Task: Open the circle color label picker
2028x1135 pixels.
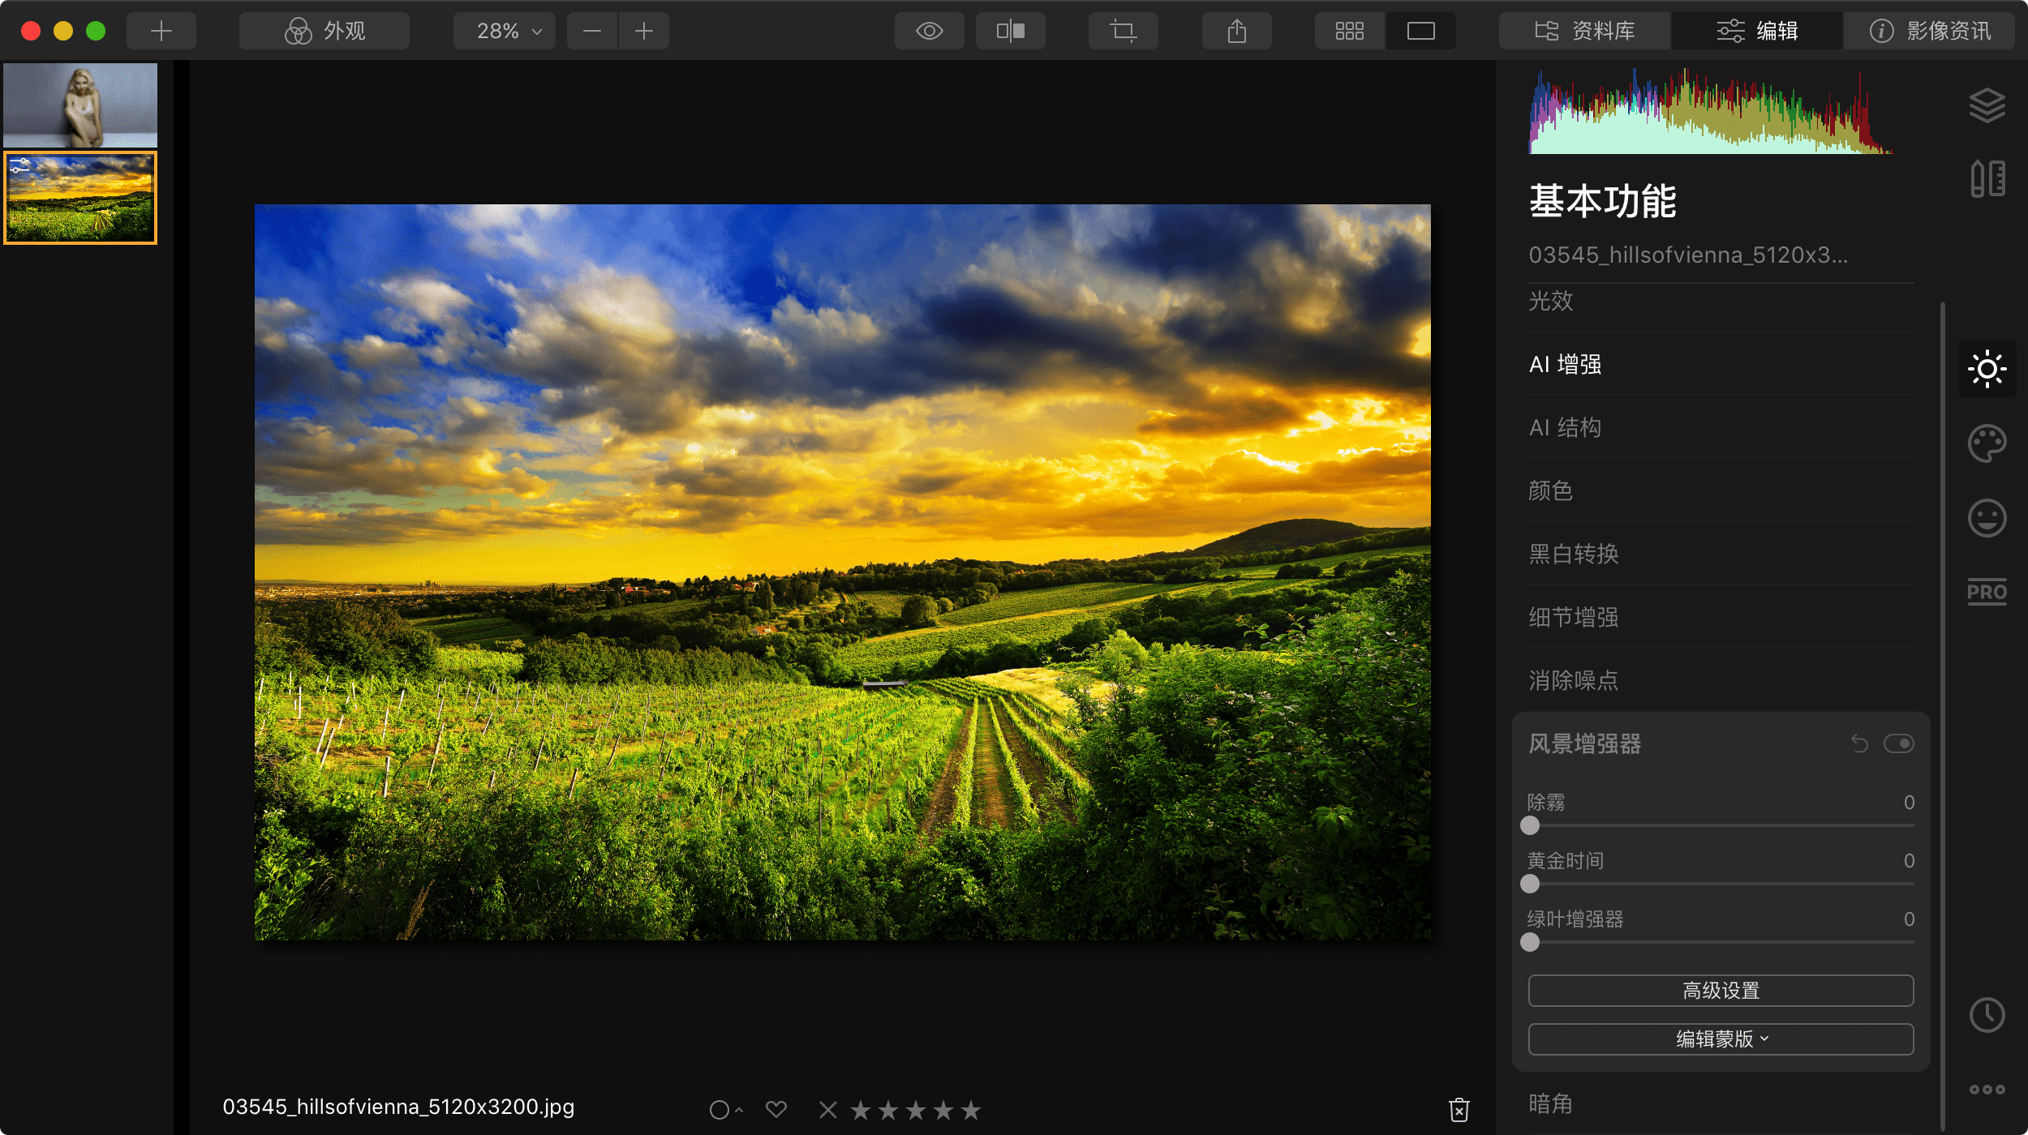Action: pos(725,1110)
